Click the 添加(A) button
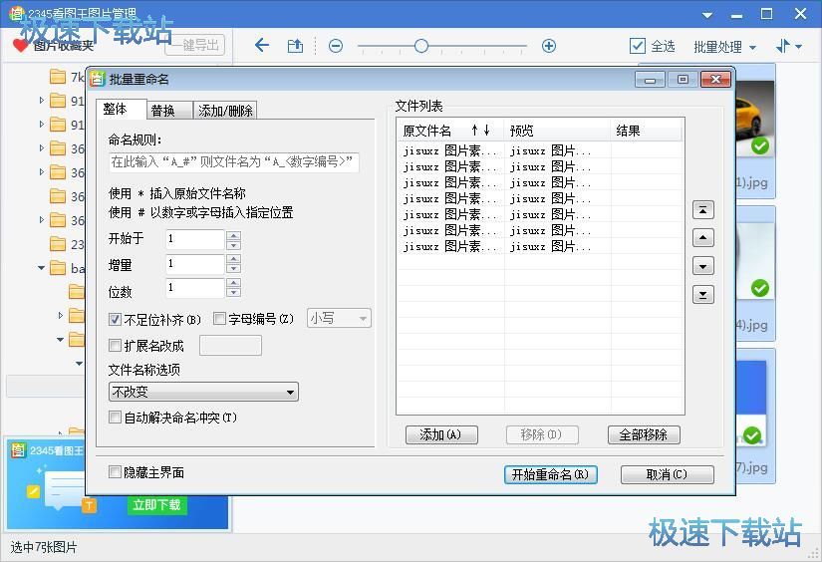Viewport: 822px width, 562px height. [441, 434]
